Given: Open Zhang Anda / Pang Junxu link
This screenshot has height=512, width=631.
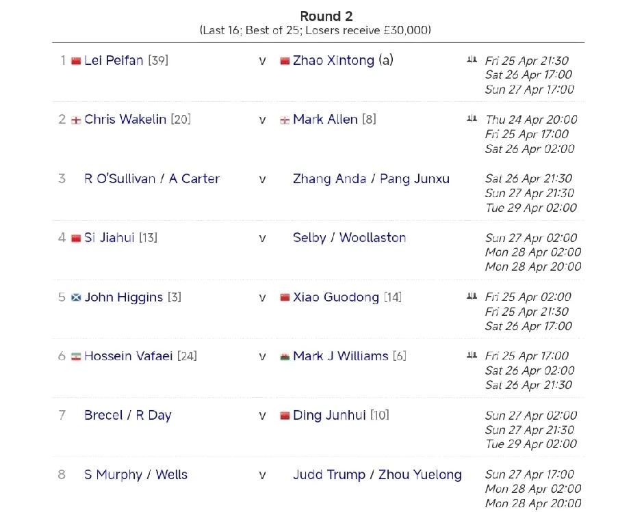Looking at the screenshot, I should 371,179.
